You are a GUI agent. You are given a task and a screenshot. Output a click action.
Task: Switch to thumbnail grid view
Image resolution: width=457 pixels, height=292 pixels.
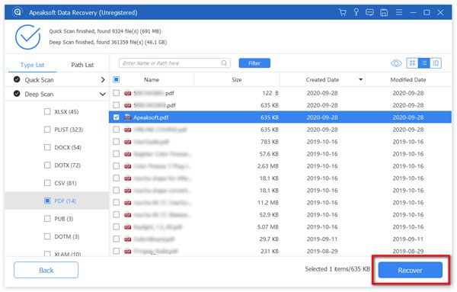point(412,63)
